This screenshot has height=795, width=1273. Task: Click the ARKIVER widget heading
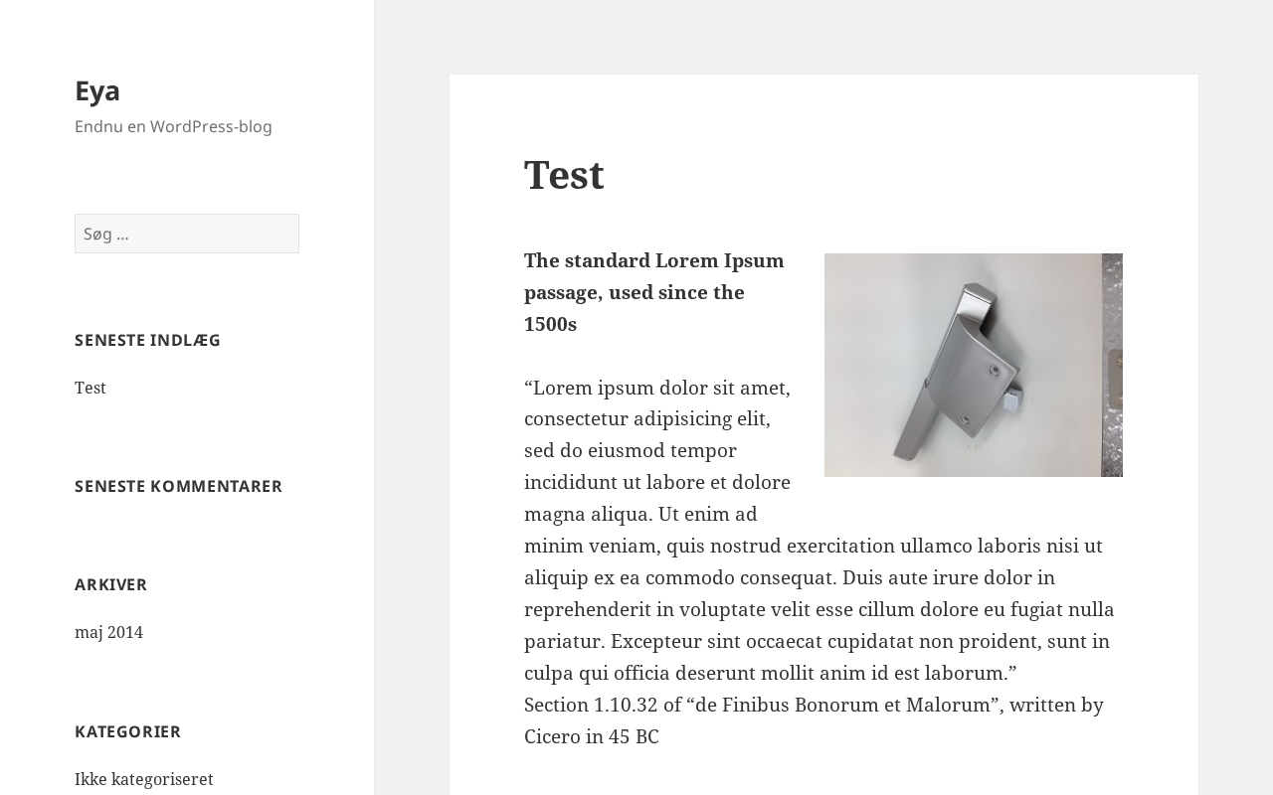(x=110, y=584)
